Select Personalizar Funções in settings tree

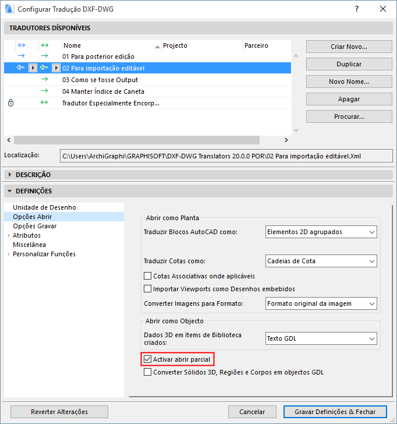(x=44, y=254)
